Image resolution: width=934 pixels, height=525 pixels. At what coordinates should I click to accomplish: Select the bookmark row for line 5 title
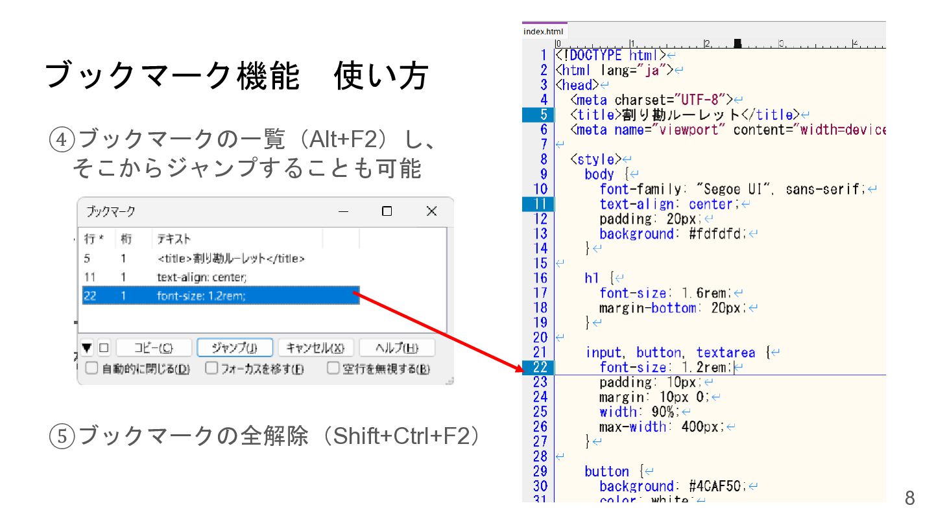[221, 259]
